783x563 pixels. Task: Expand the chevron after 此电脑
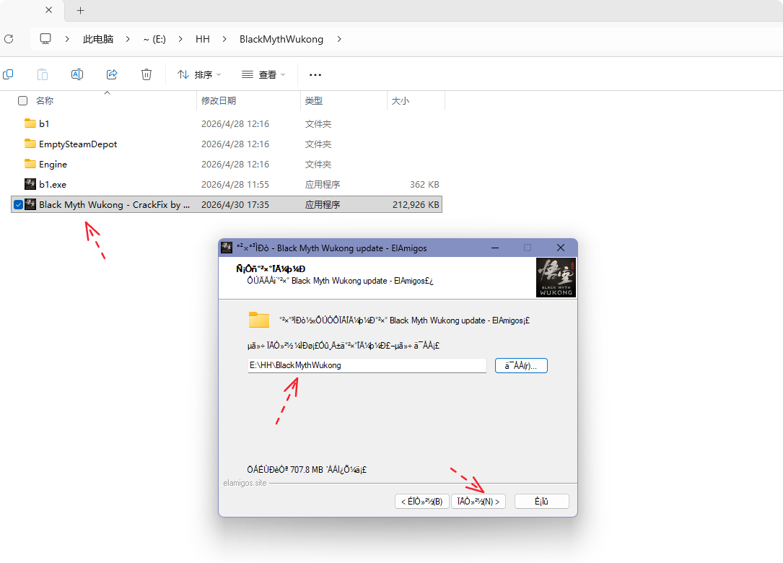click(x=128, y=39)
